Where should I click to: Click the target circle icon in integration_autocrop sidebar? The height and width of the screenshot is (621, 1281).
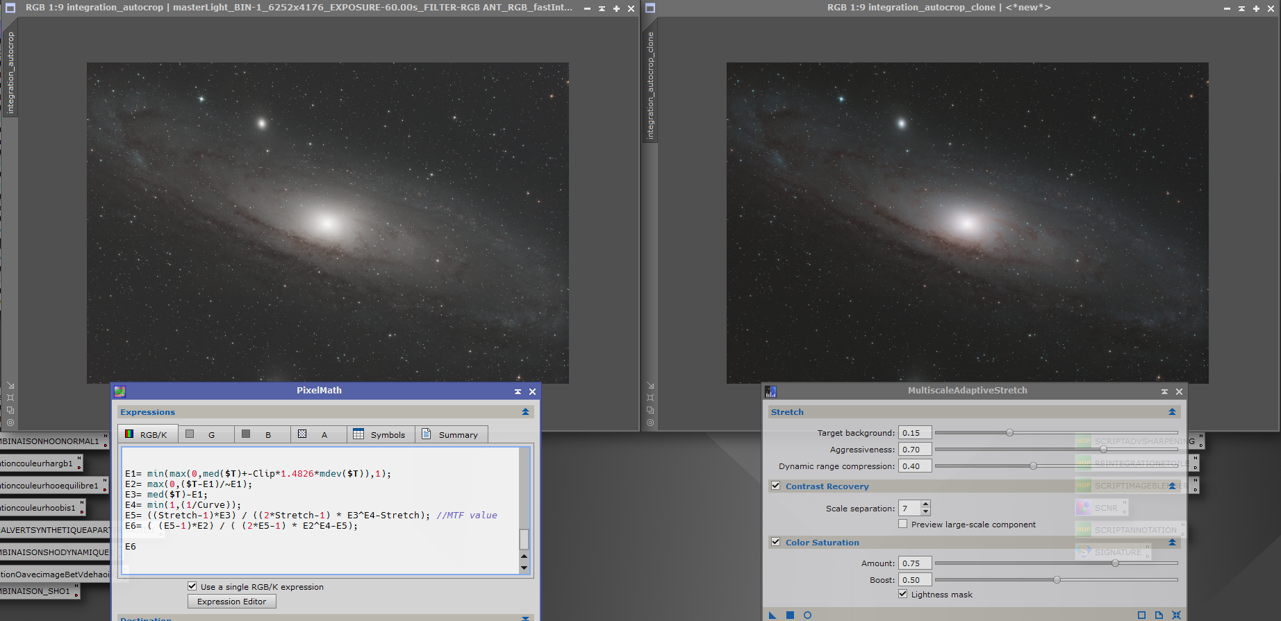click(x=10, y=423)
